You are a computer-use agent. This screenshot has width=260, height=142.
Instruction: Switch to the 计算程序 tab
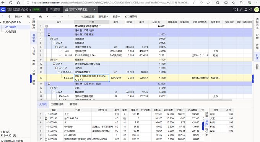point(72,104)
